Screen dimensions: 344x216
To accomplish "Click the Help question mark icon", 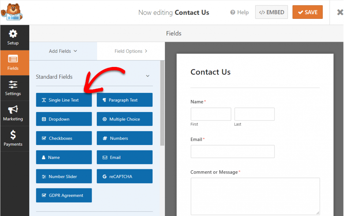I will coord(232,12).
